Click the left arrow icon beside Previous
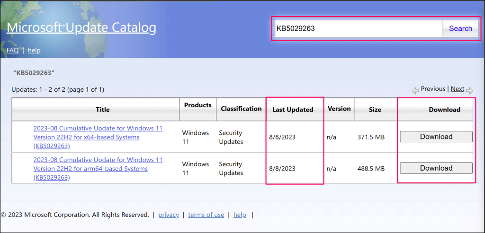485x233 pixels. [x=415, y=90]
